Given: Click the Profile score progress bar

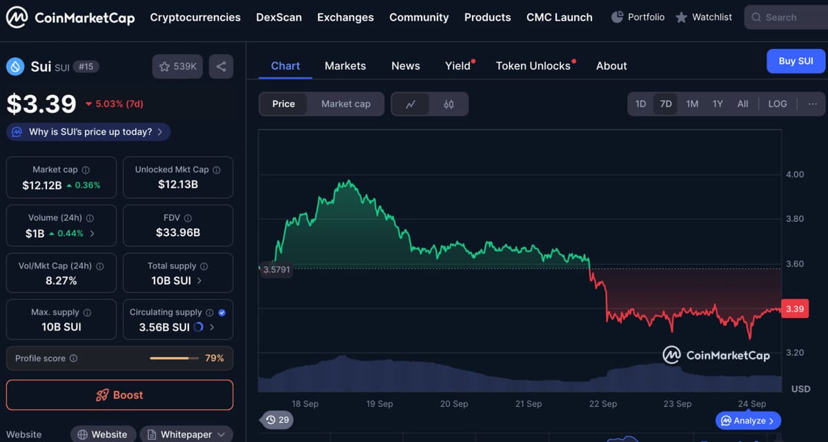Looking at the screenshot, I should pos(173,359).
